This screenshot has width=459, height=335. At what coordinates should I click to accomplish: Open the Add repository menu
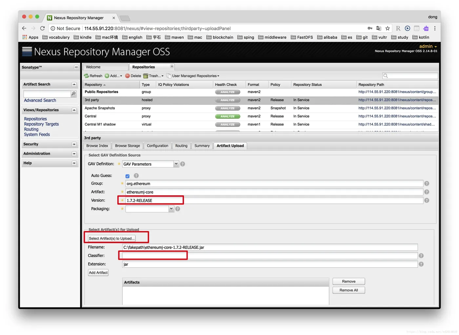(113, 76)
